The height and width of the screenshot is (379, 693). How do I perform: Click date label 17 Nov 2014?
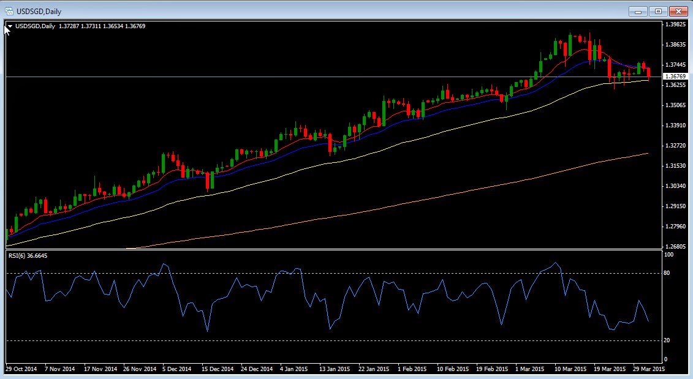pos(100,369)
